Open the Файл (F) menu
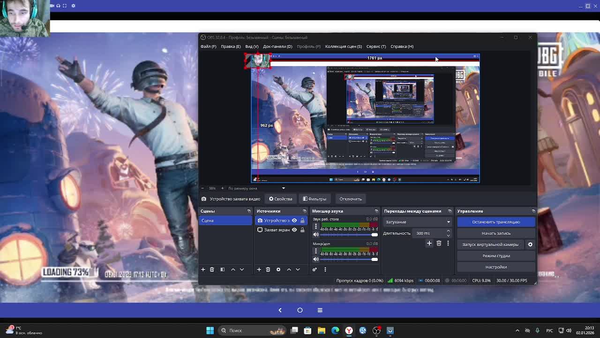This screenshot has width=600, height=338. click(x=209, y=46)
